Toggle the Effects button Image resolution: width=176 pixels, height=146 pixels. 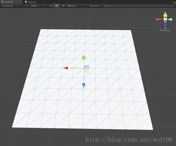[x=71, y=6]
